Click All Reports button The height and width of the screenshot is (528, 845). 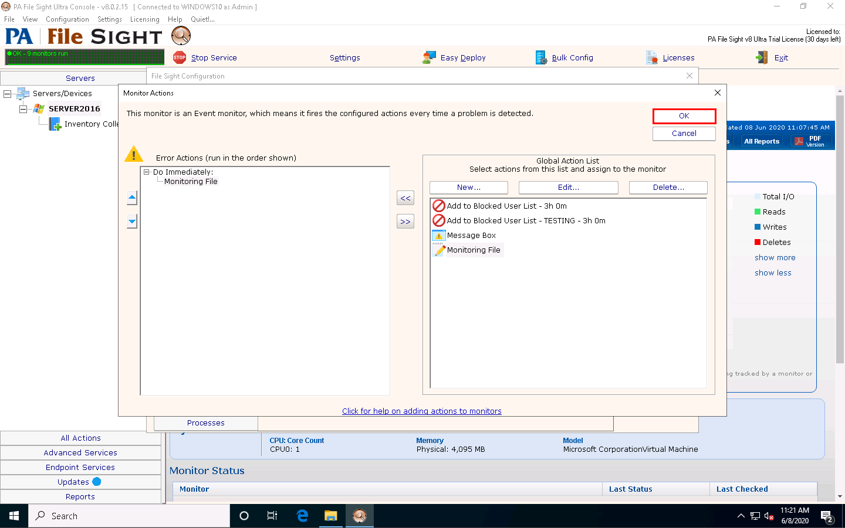762,141
